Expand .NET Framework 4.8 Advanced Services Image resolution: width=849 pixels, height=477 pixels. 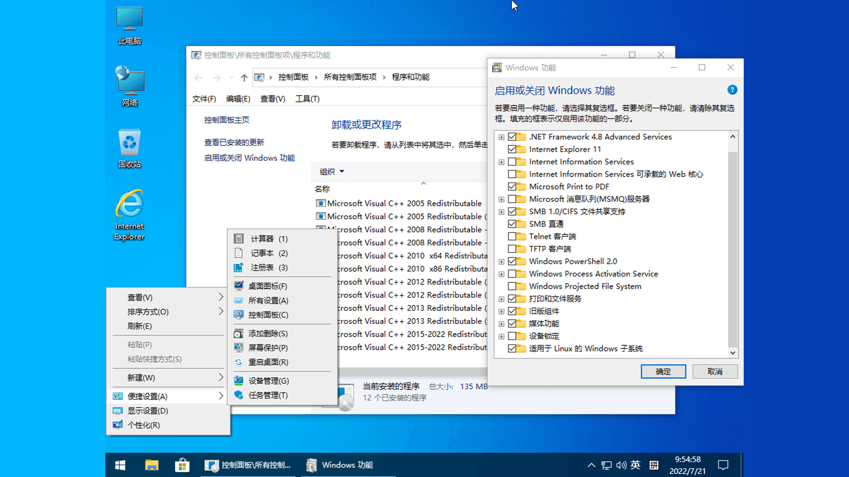[x=501, y=137]
